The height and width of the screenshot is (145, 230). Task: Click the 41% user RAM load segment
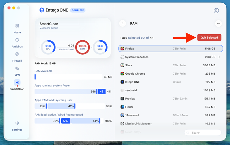62,106
